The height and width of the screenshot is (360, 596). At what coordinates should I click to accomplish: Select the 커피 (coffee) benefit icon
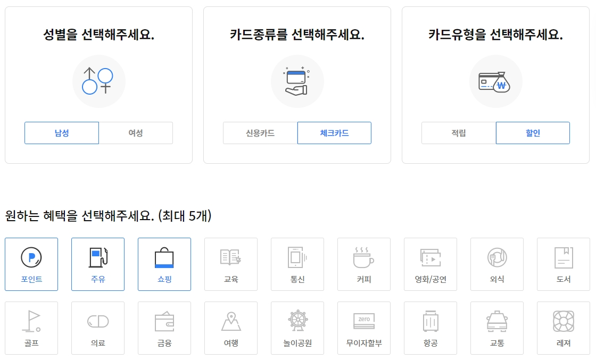pyautogui.click(x=364, y=264)
